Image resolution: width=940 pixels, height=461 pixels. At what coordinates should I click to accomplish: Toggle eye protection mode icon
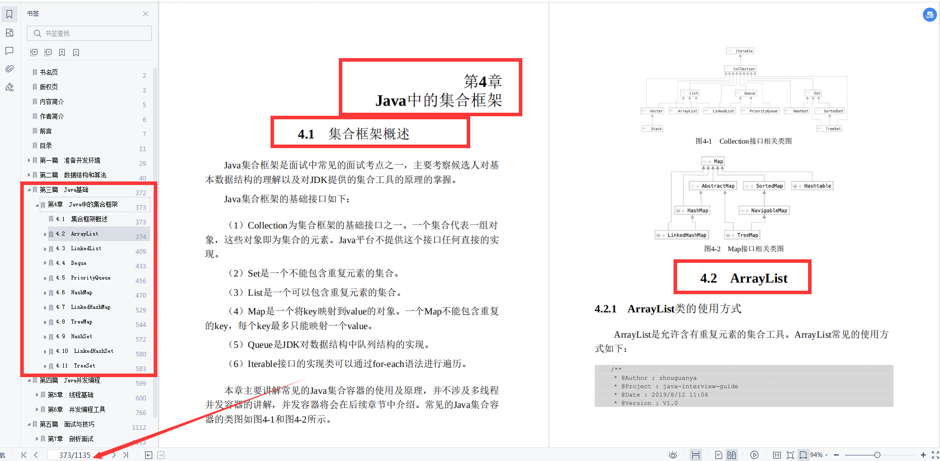pos(673,455)
